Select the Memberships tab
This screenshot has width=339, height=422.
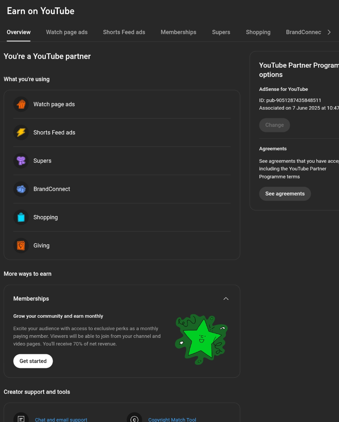(179, 32)
